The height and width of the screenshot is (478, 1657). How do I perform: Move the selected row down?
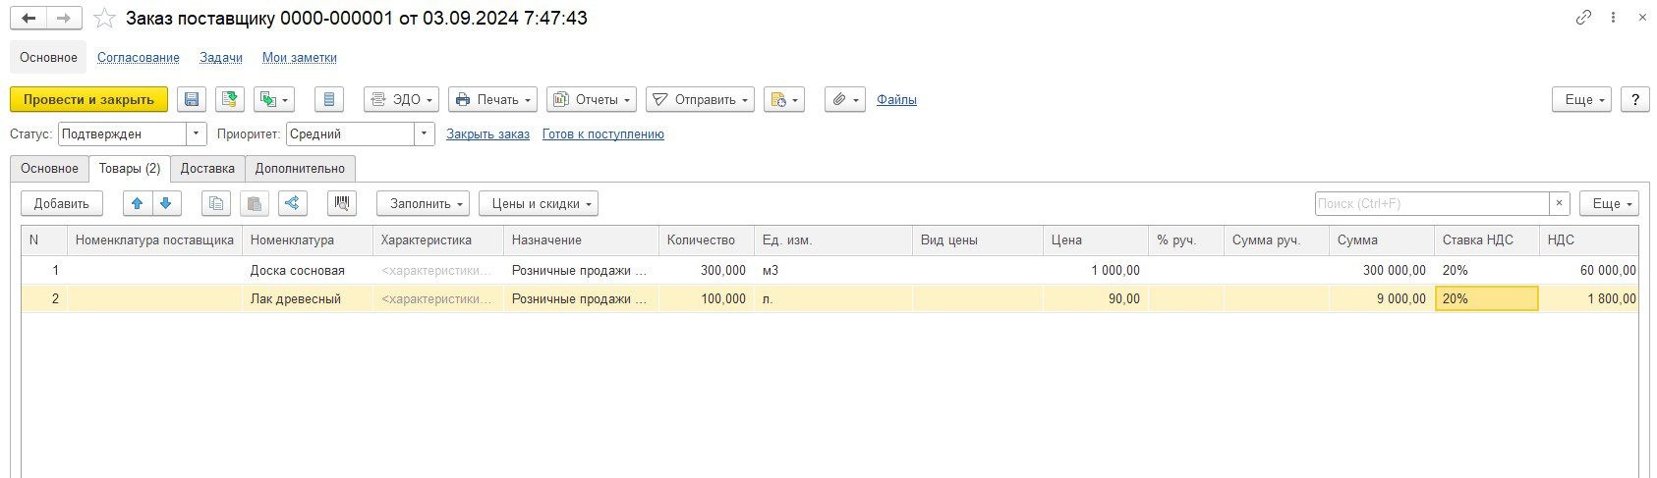[165, 203]
